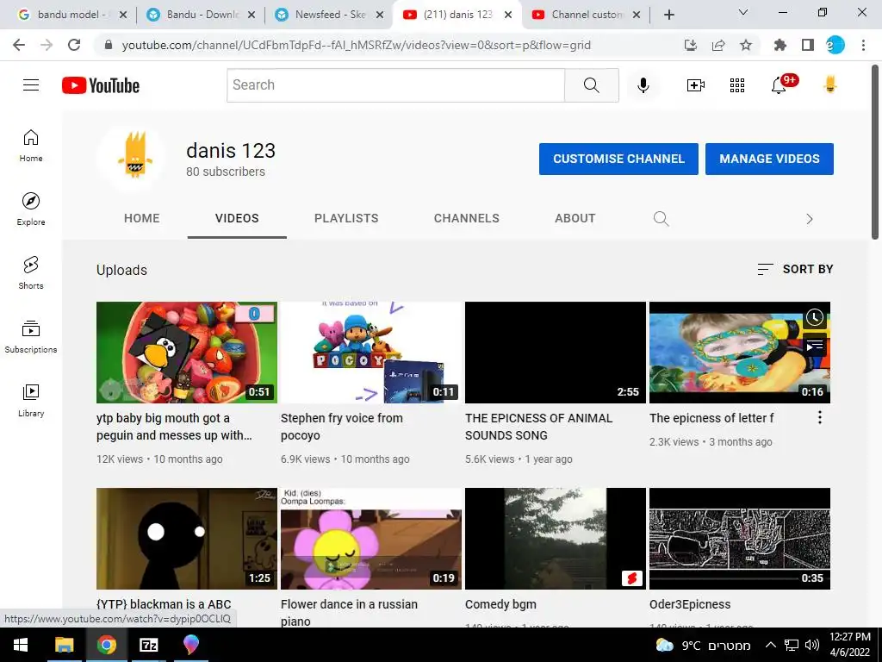882x662 pixels.
Task: Open the ABOUT tab
Action: pyautogui.click(x=575, y=218)
